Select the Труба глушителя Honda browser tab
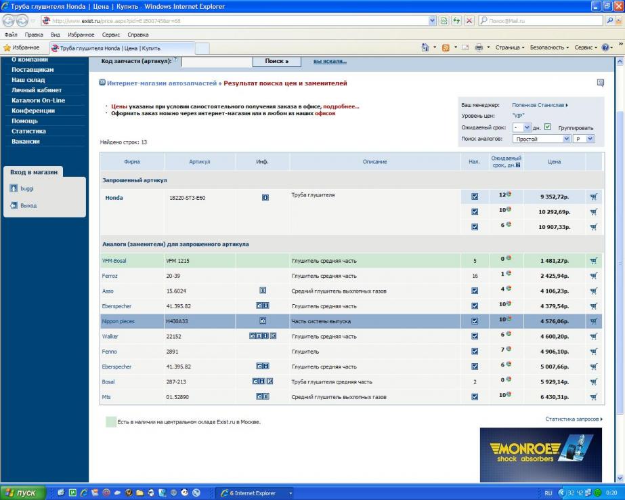Screen dimensions: 625x500 click(x=122, y=48)
